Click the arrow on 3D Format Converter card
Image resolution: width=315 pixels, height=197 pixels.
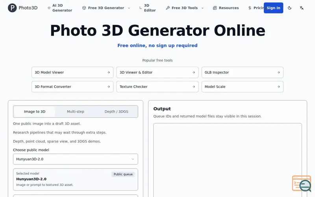pyautogui.click(x=109, y=87)
